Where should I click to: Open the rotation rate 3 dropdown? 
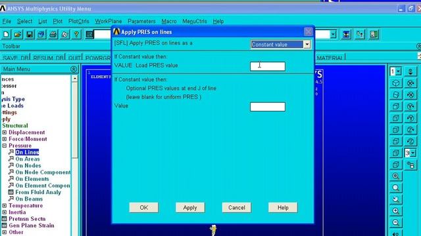click(x=413, y=153)
